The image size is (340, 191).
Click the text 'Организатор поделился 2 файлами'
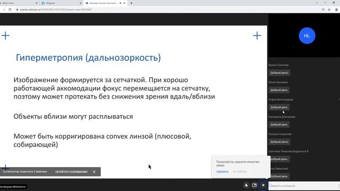coord(25,172)
